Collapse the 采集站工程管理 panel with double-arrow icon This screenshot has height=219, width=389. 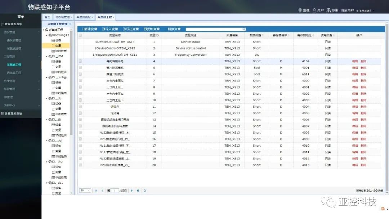[70, 24]
